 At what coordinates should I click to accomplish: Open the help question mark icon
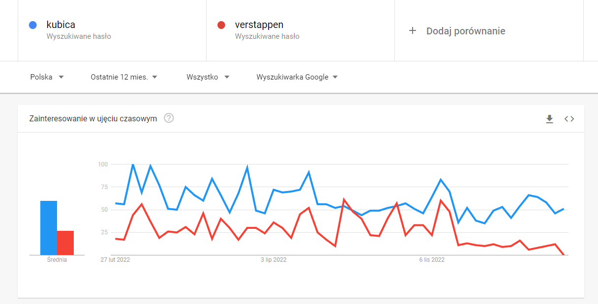coord(169,118)
